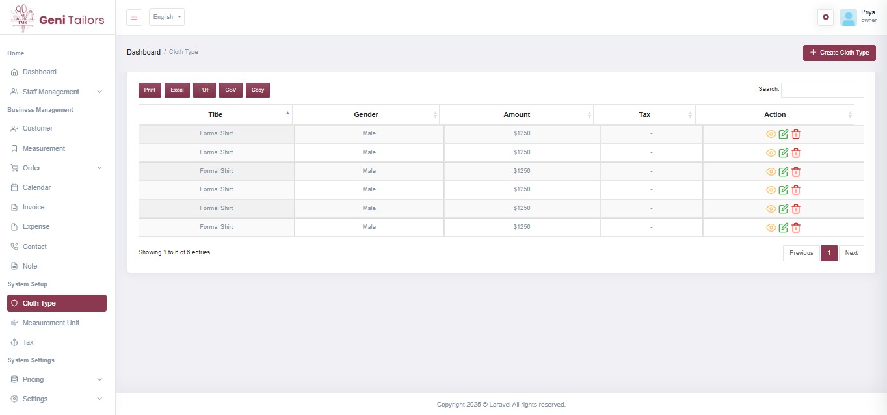887x415 pixels.
Task: Go to Customer page in sidebar
Action: 38,128
